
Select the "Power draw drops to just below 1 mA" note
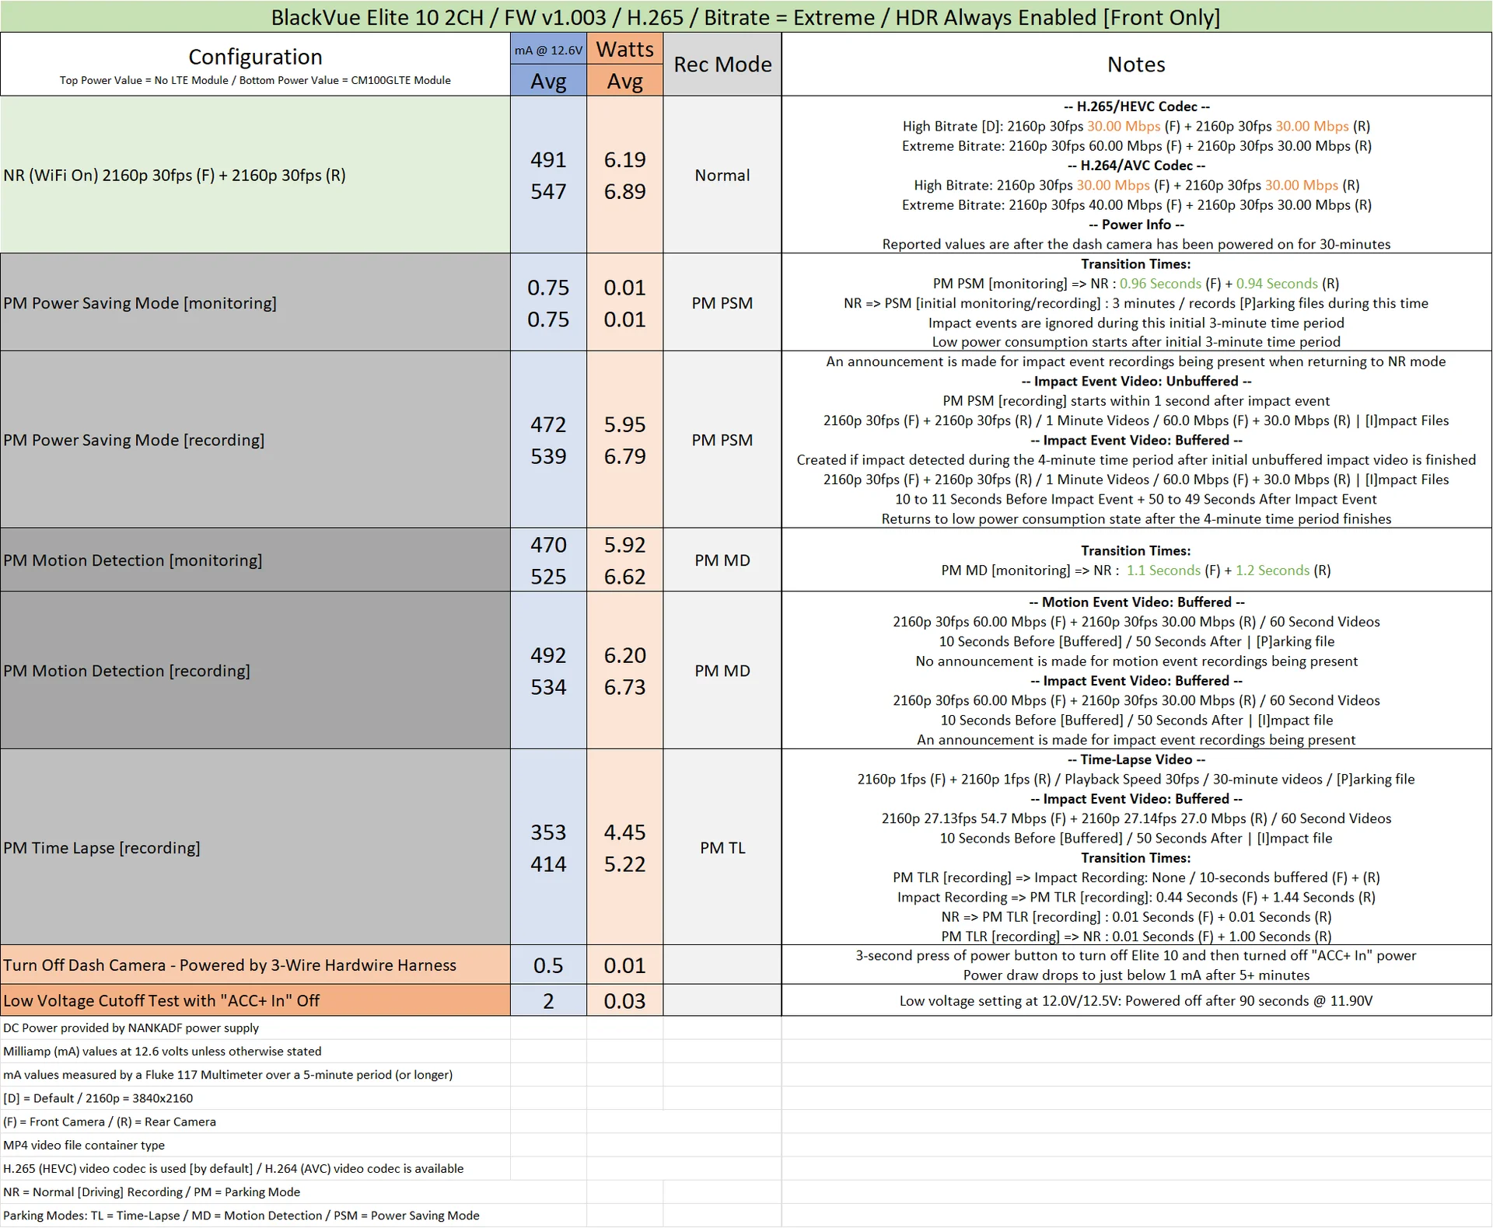click(1136, 975)
